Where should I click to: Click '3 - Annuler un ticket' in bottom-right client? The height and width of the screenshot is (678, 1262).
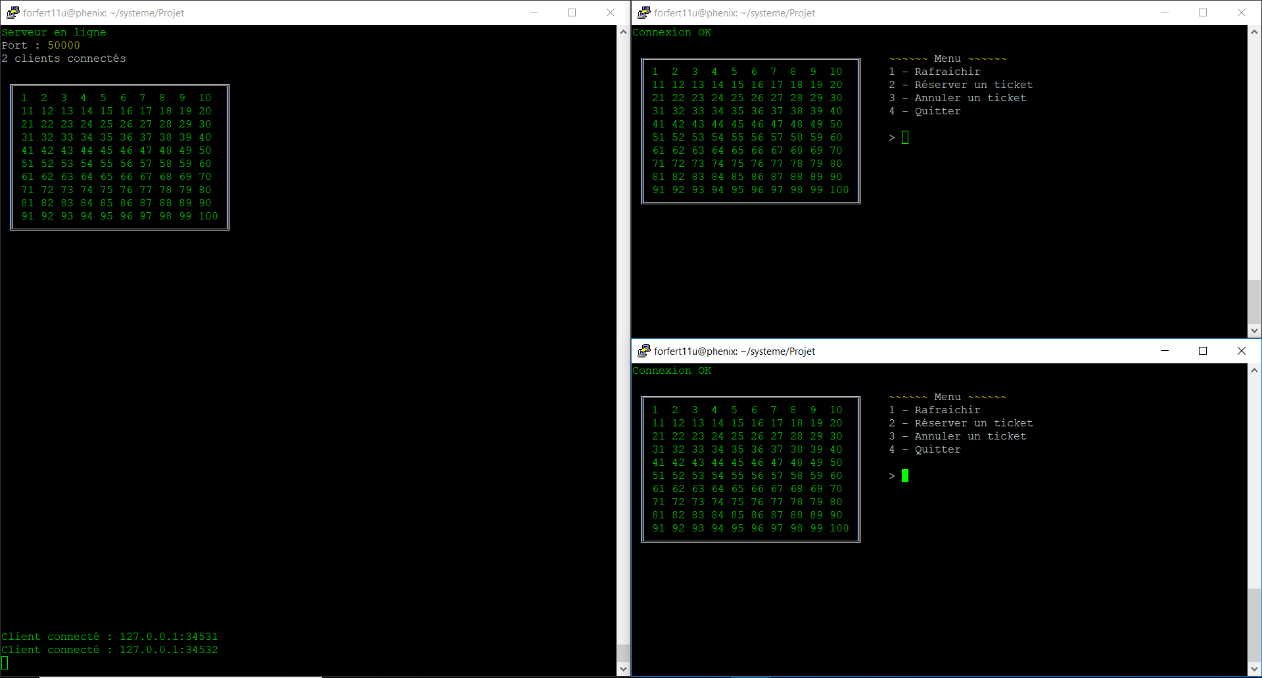click(x=958, y=436)
